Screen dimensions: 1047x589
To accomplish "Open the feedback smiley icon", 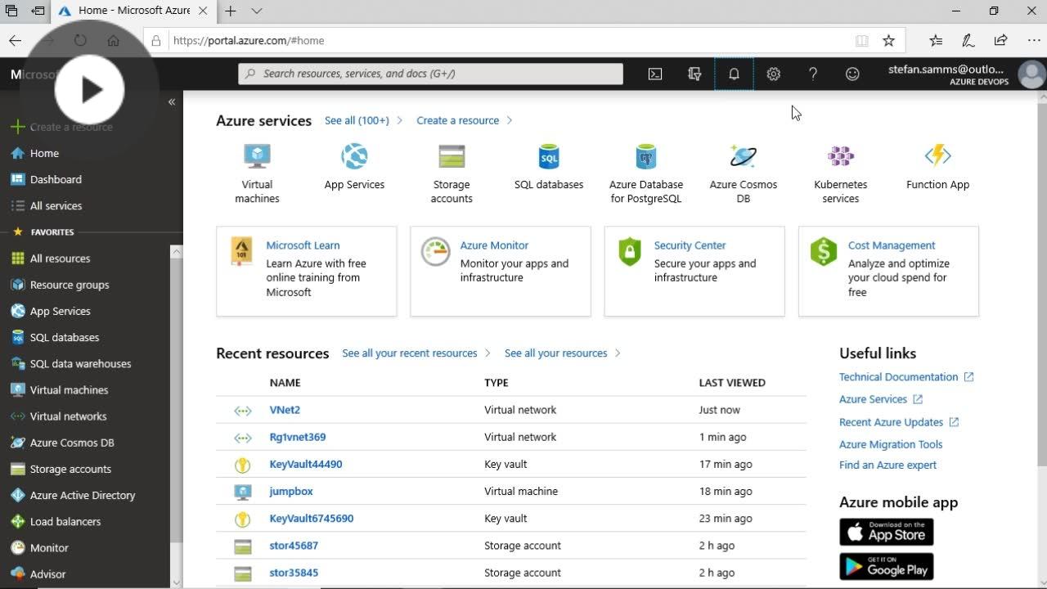I will pos(852,74).
